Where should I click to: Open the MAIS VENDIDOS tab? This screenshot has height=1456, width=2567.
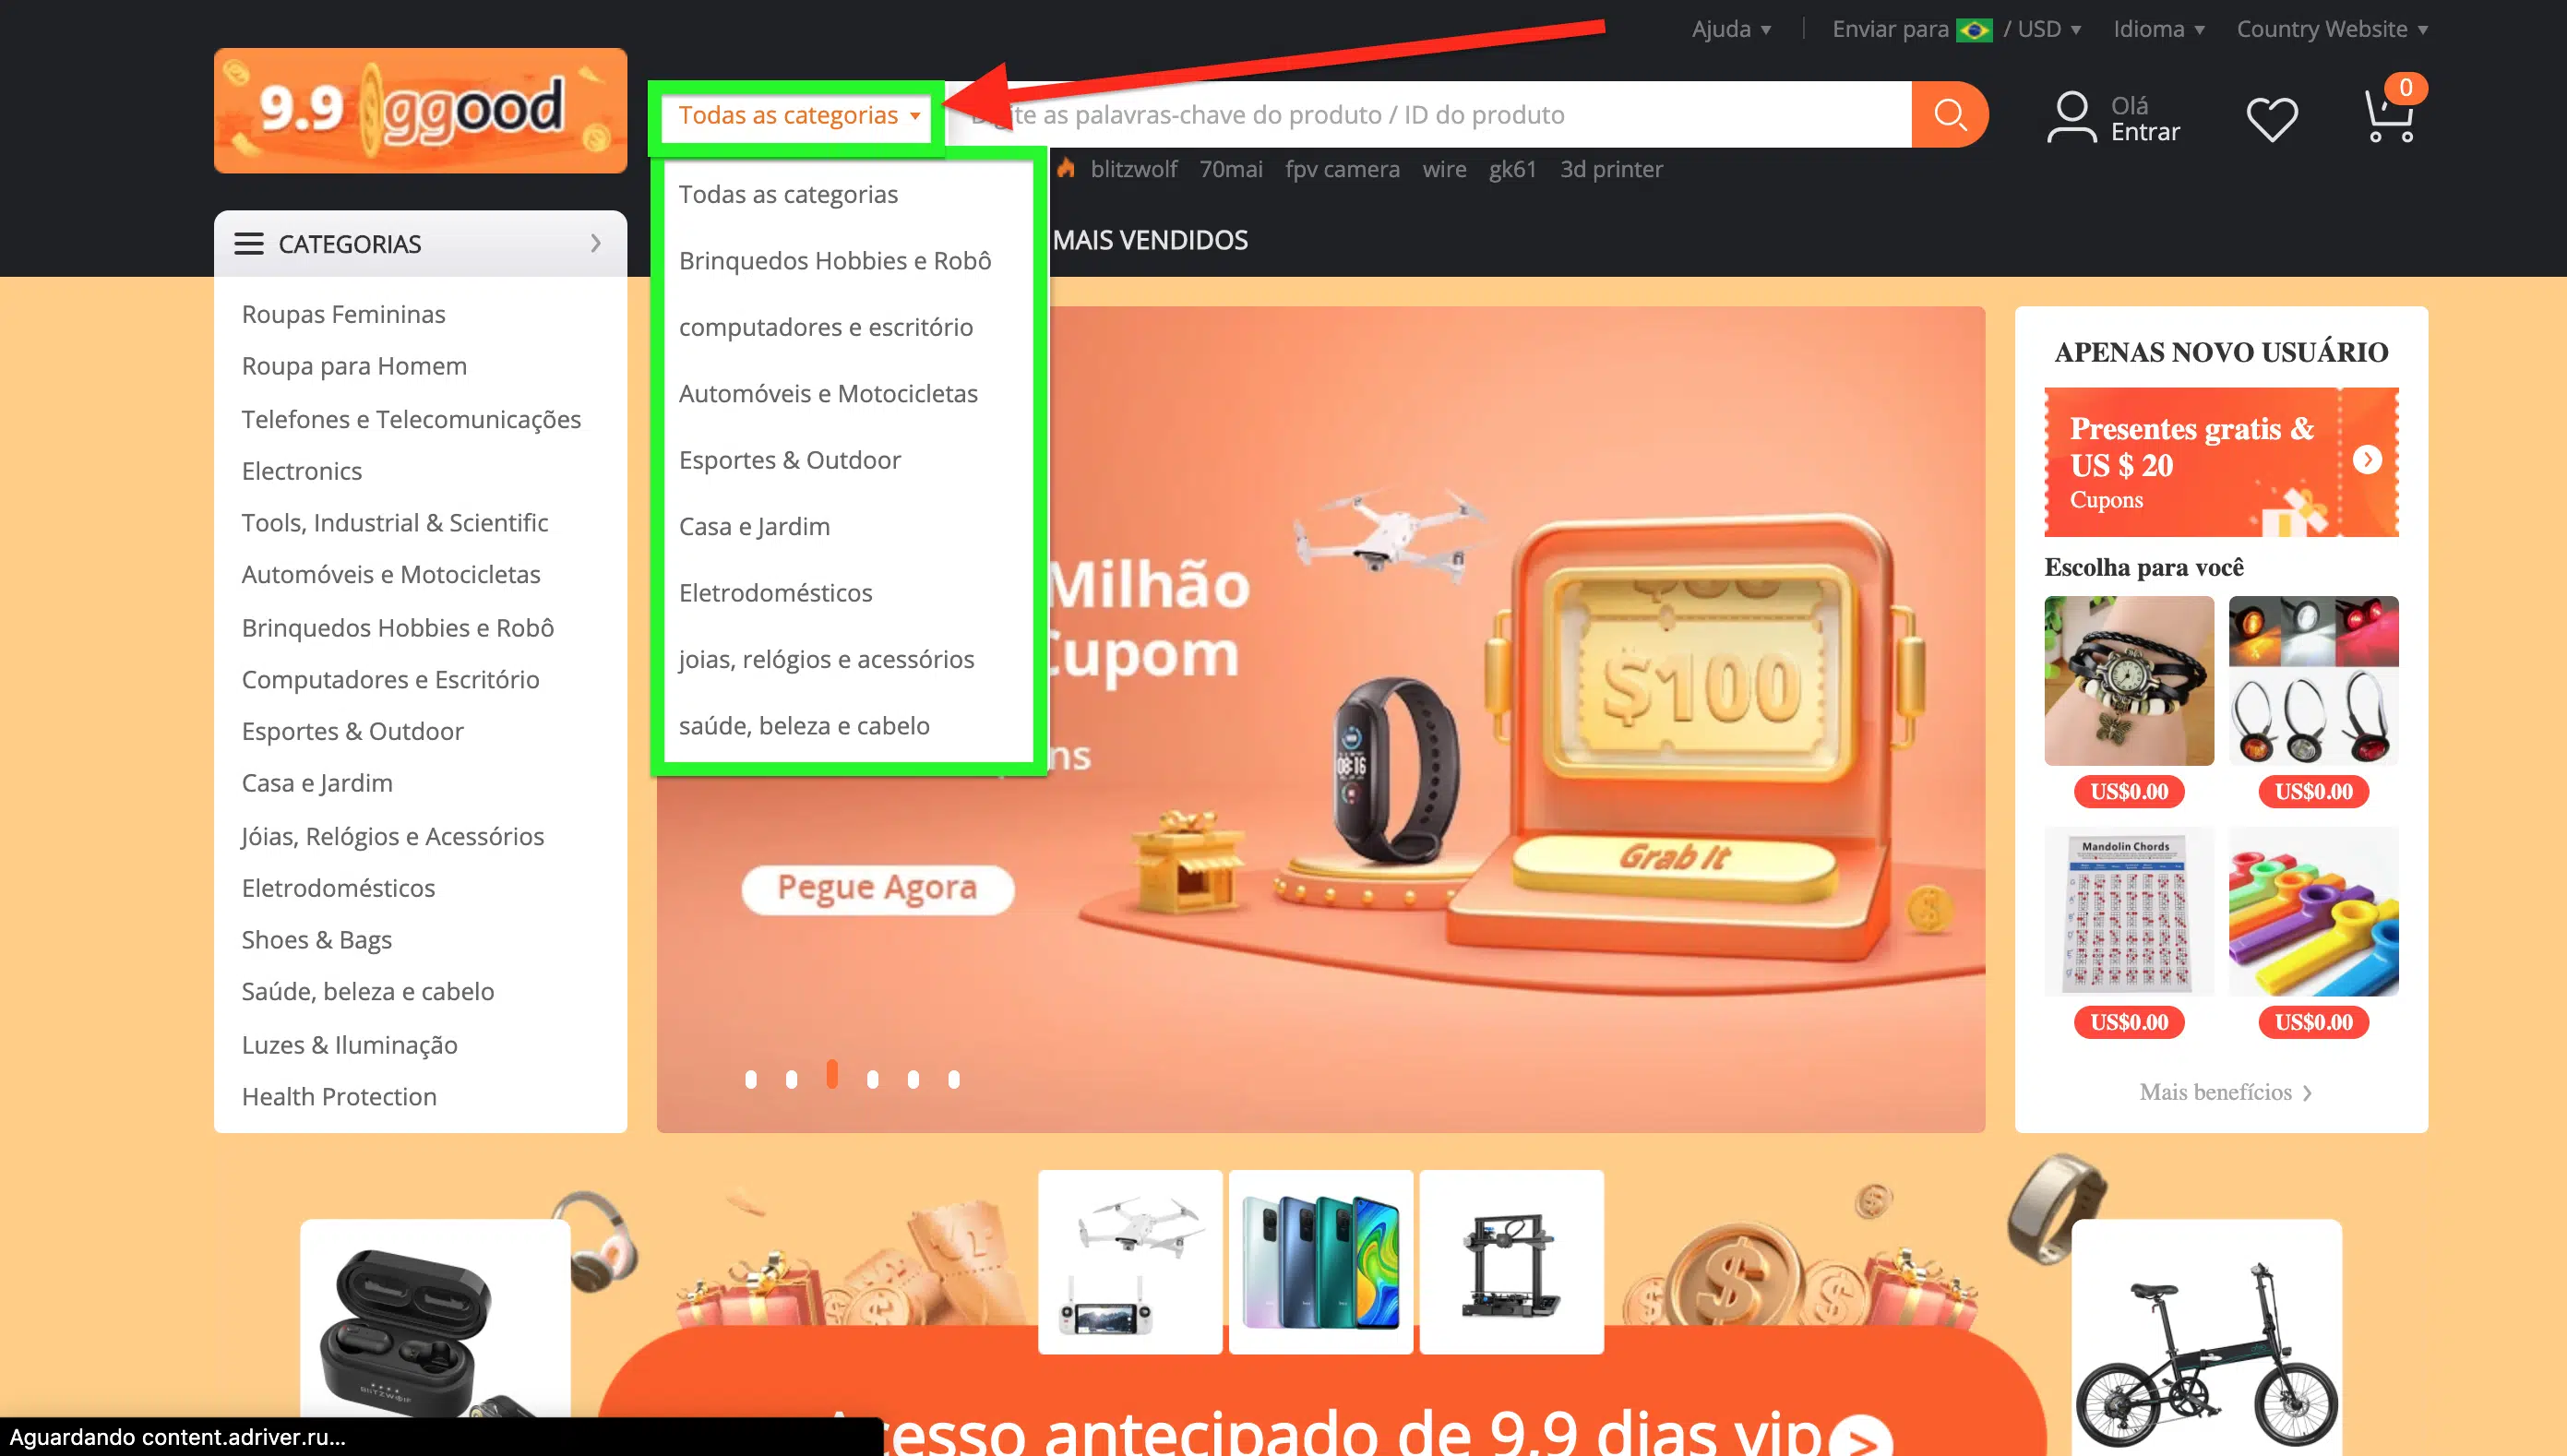coord(1149,240)
